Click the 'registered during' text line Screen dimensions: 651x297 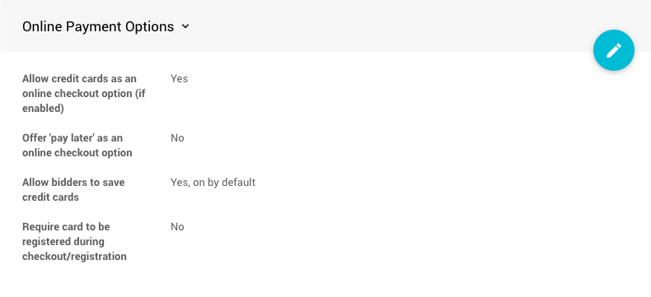pyautogui.click(x=63, y=242)
